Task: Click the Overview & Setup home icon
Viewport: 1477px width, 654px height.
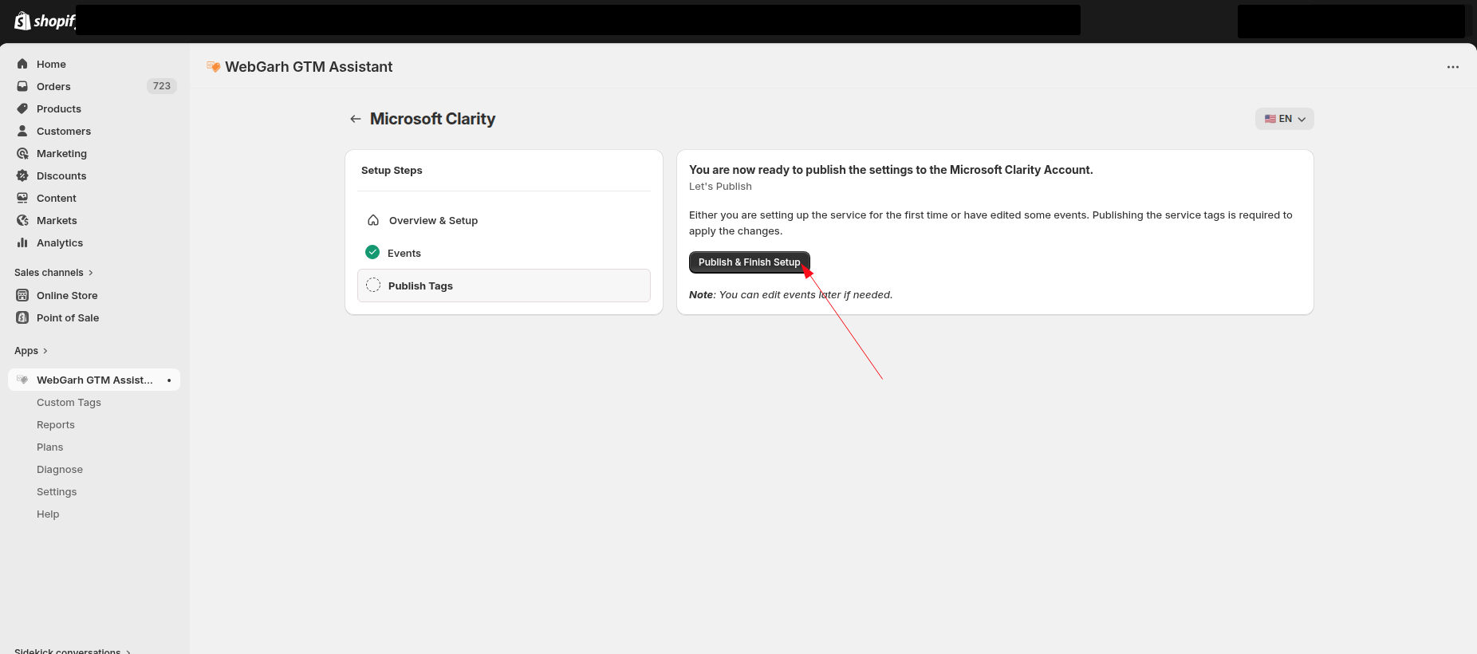Action: click(x=373, y=220)
